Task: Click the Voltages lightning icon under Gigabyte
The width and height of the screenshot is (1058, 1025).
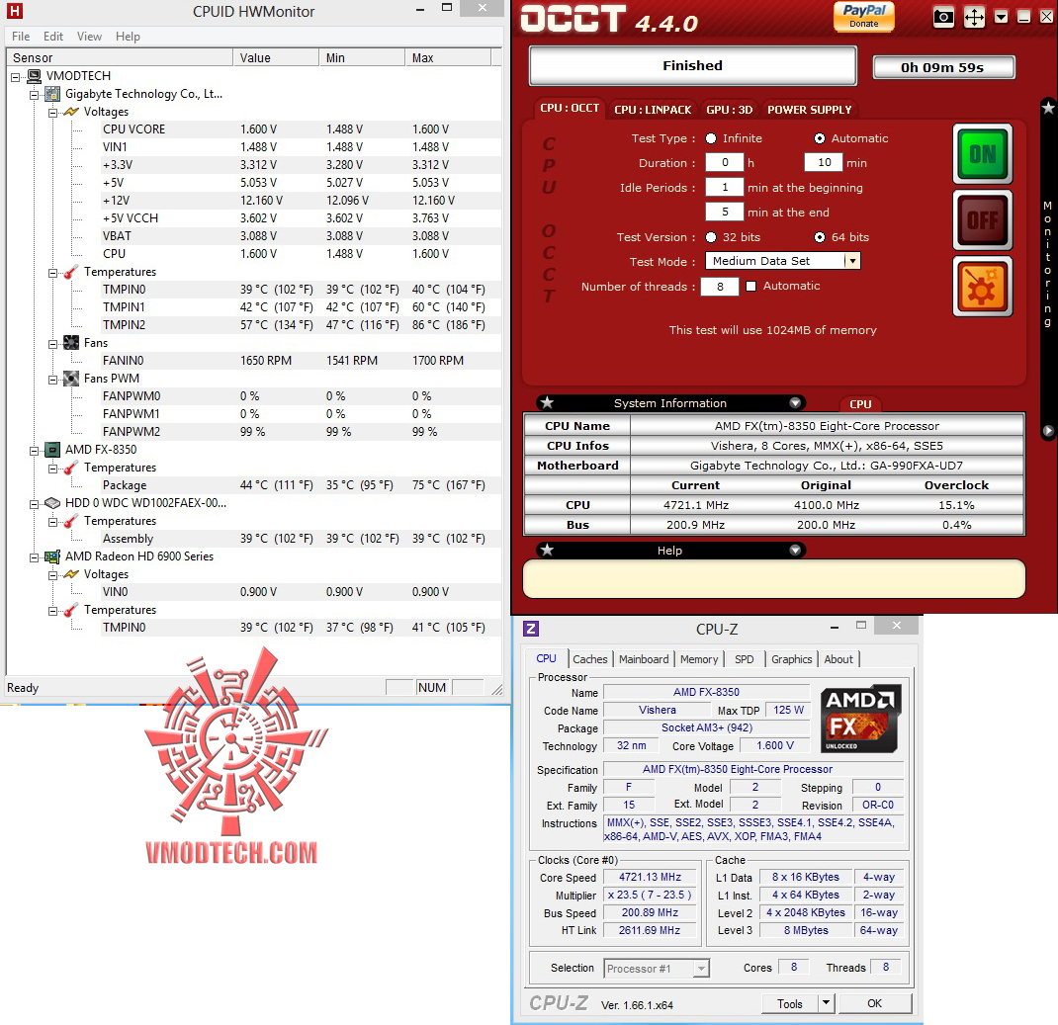Action: 71,112
